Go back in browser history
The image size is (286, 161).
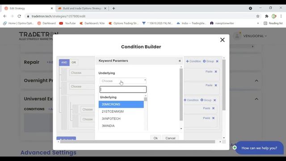(5, 16)
